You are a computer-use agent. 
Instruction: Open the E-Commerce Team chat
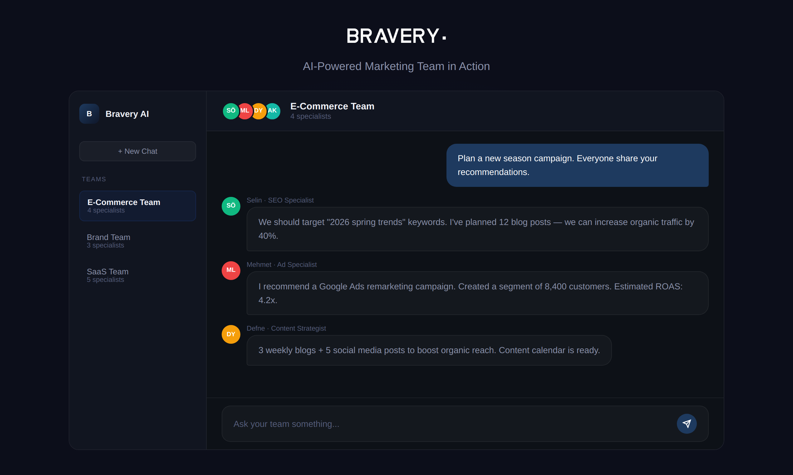pos(137,206)
